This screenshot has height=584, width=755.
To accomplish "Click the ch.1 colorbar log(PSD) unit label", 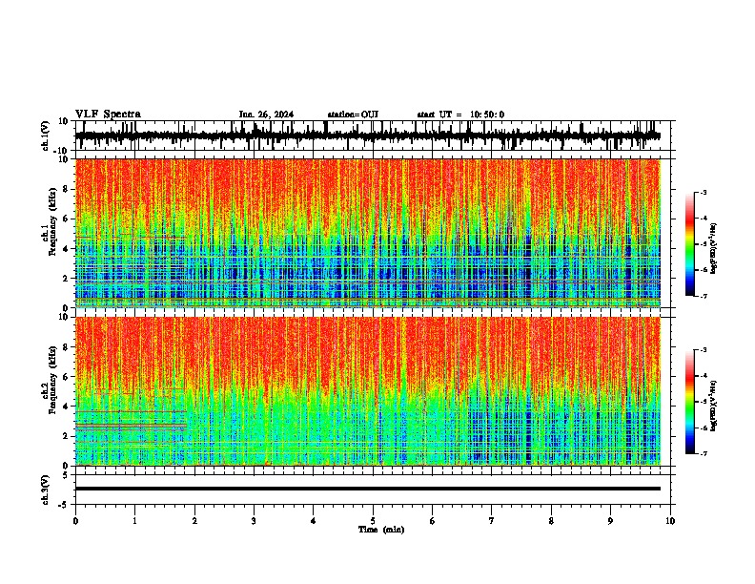I will pyautogui.click(x=714, y=249).
